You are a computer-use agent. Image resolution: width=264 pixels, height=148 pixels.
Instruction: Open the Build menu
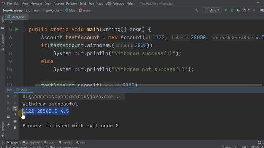(x=82, y=4)
